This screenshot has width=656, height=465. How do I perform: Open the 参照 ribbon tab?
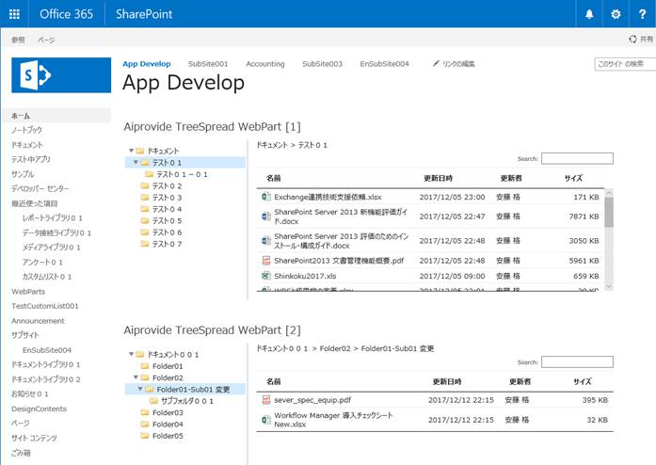coord(18,40)
